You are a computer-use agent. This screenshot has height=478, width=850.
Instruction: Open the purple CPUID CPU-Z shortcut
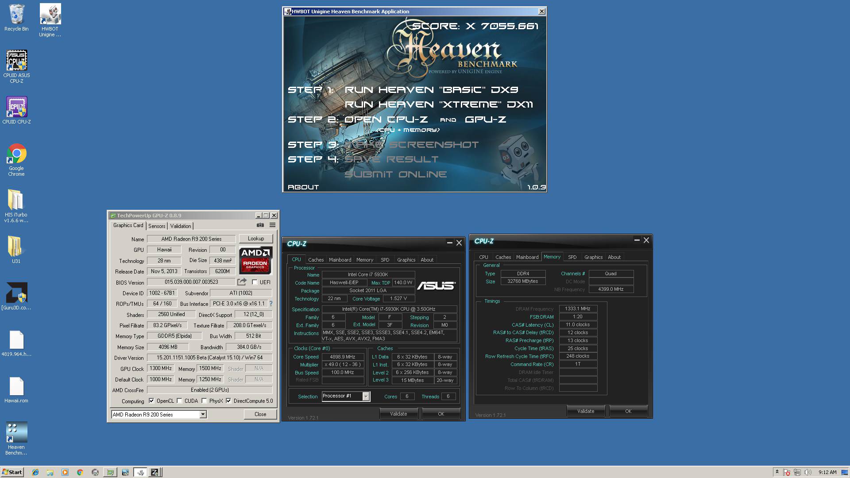pos(16,110)
